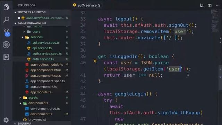Open environment.ts file
The height and width of the screenshot is (125, 222).
[42, 114]
